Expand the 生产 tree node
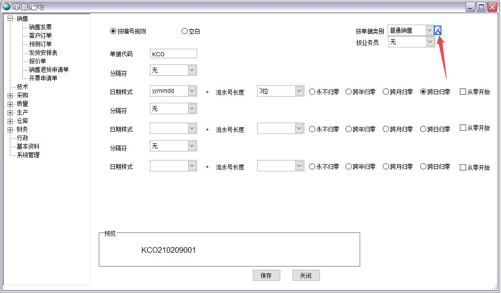501x293 pixels. coord(10,112)
